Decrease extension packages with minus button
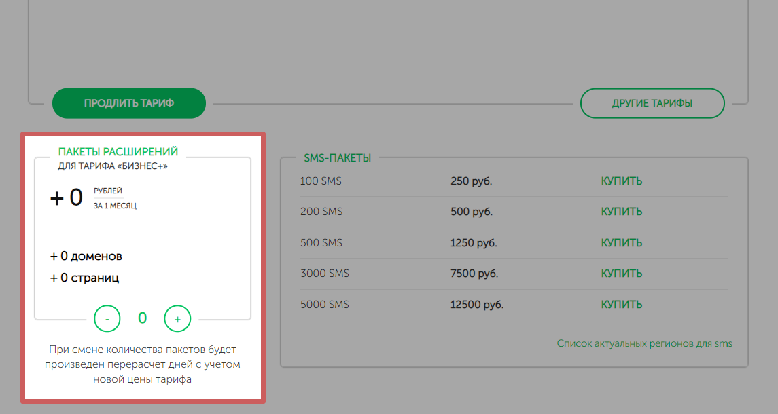Screen dimensions: 778x414 (107, 318)
